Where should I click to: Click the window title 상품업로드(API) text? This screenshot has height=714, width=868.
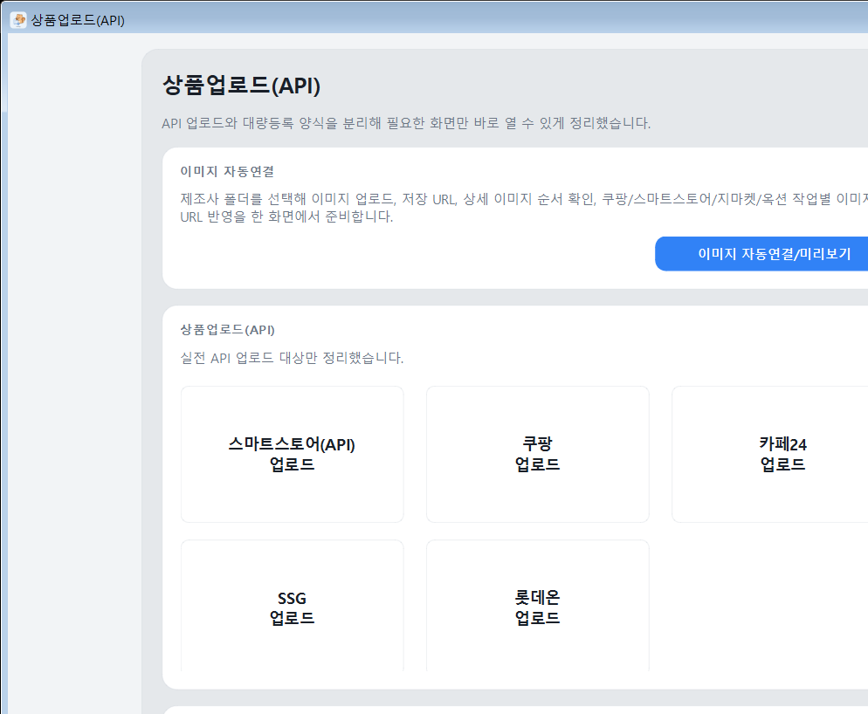point(78,20)
